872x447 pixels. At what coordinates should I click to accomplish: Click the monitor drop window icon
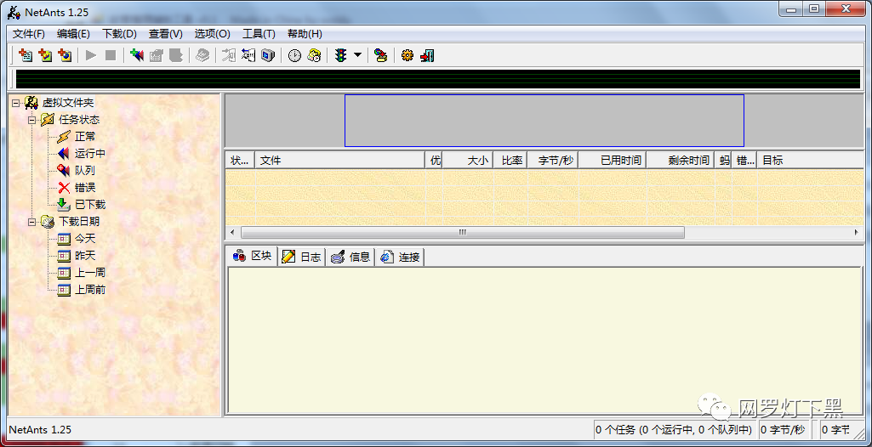click(268, 55)
